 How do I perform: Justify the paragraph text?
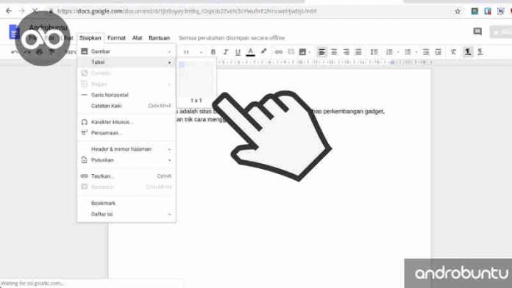click(358, 52)
